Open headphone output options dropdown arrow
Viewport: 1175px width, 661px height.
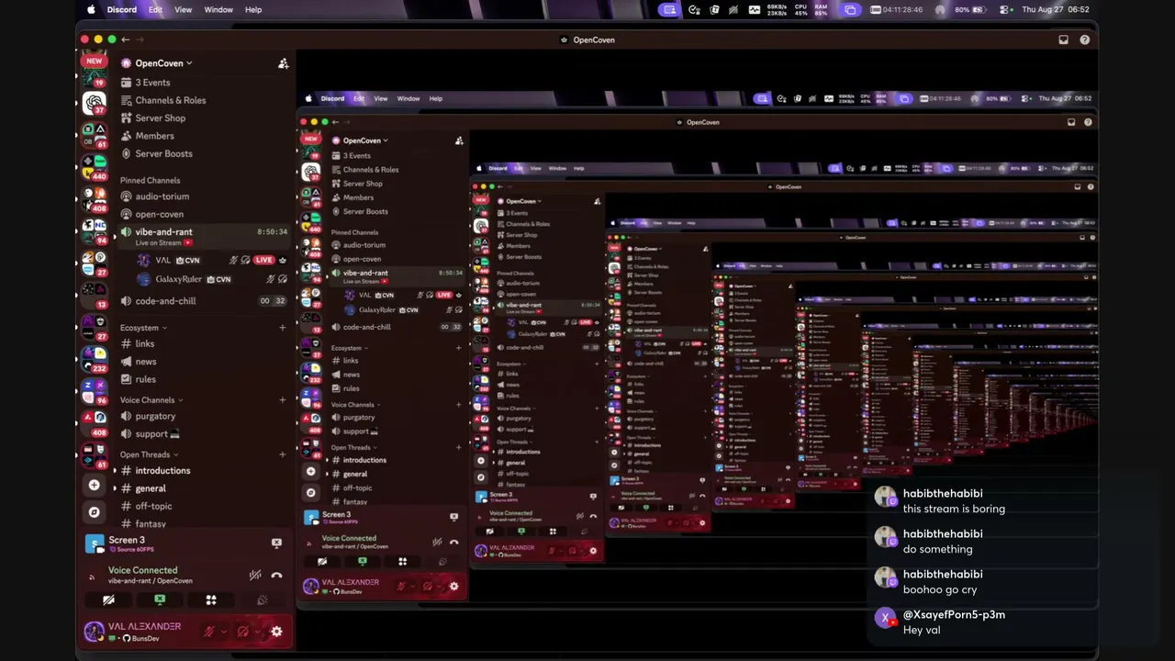pos(256,632)
